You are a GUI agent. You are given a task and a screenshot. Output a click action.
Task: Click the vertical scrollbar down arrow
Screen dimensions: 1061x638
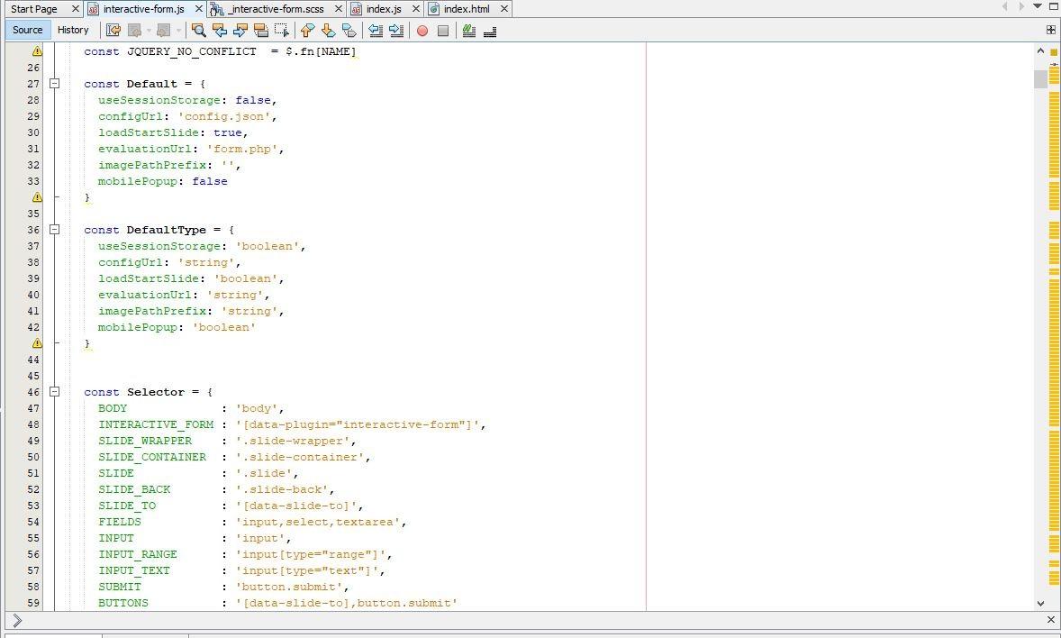click(1040, 603)
